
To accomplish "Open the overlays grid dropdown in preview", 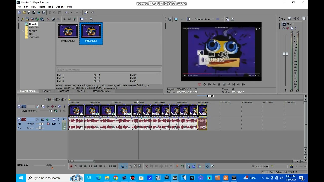I will [x=222, y=19].
